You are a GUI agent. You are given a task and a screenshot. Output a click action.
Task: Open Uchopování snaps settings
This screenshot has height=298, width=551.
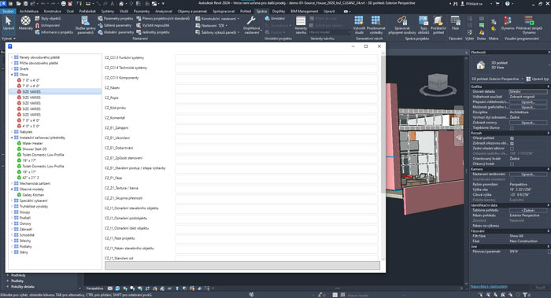47,25
